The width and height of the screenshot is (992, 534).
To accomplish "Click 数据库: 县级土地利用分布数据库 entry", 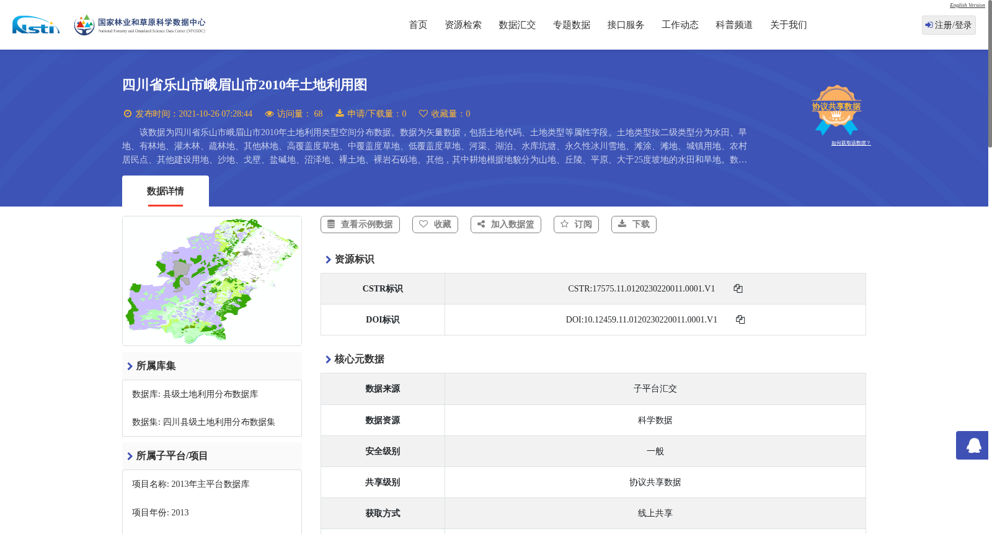I will [195, 394].
